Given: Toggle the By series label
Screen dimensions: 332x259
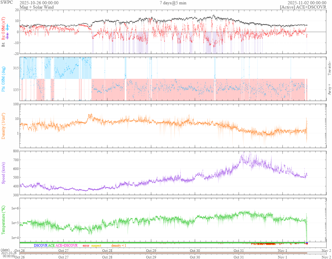Looking at the screenshot, I should click(8, 28).
